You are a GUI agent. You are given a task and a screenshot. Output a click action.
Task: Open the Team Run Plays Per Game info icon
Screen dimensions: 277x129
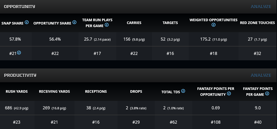pyautogui.click(x=107, y=25)
